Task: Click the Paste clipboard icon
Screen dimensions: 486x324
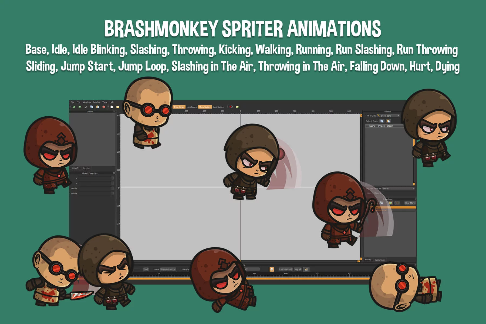Action: click(98, 107)
